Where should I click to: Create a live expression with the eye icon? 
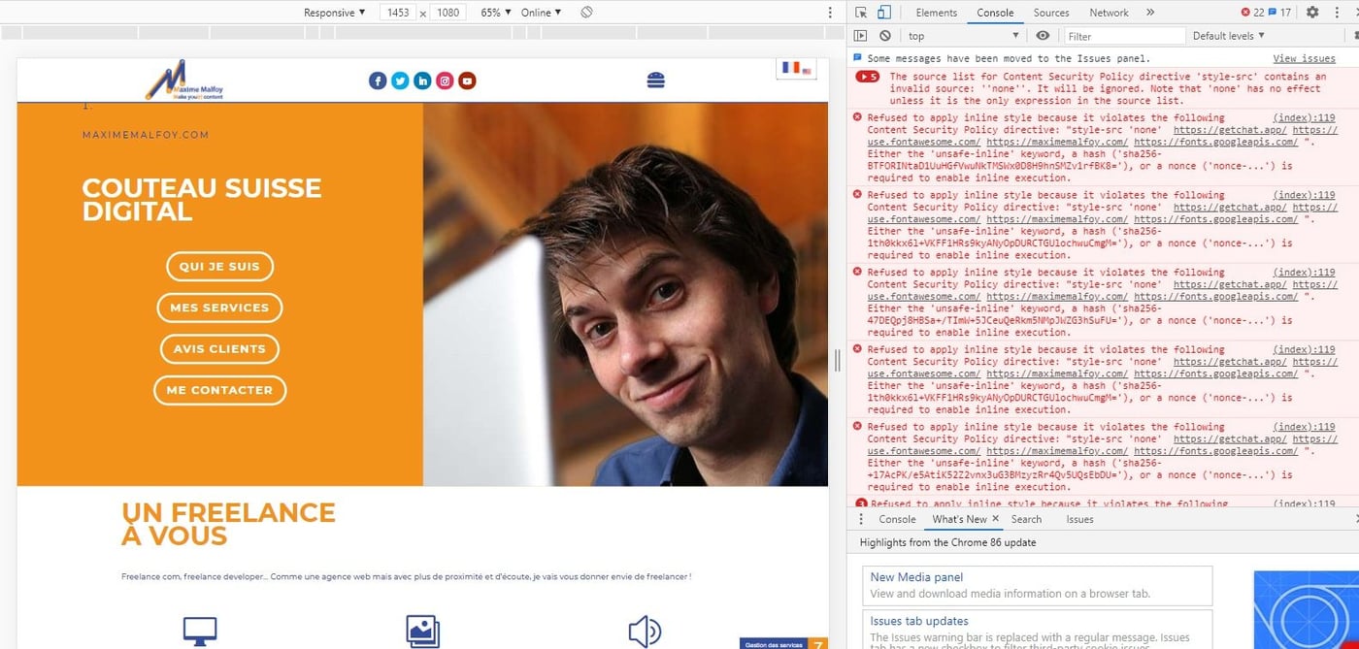[1042, 35]
